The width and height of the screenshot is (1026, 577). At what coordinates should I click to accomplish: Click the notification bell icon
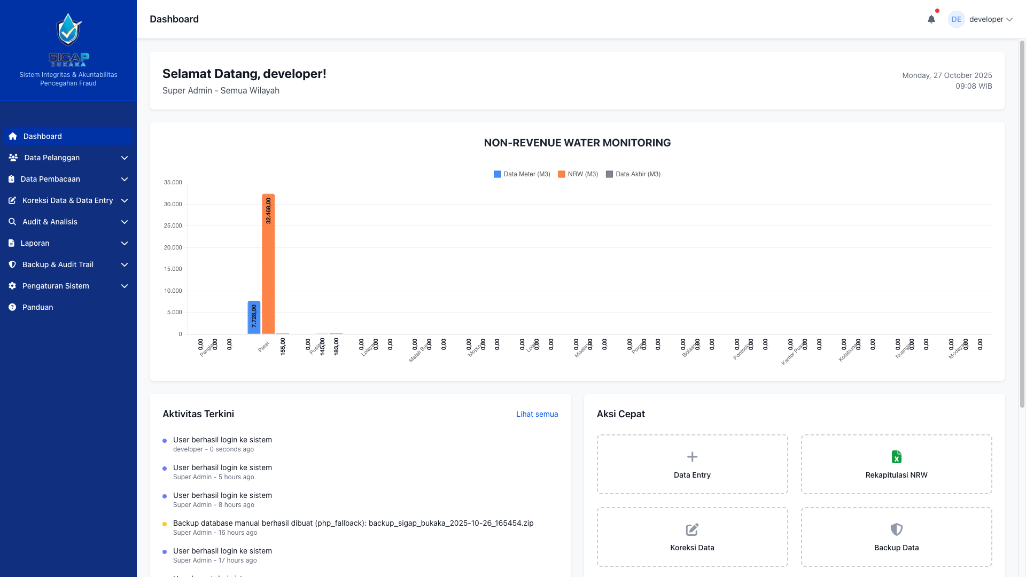(931, 19)
